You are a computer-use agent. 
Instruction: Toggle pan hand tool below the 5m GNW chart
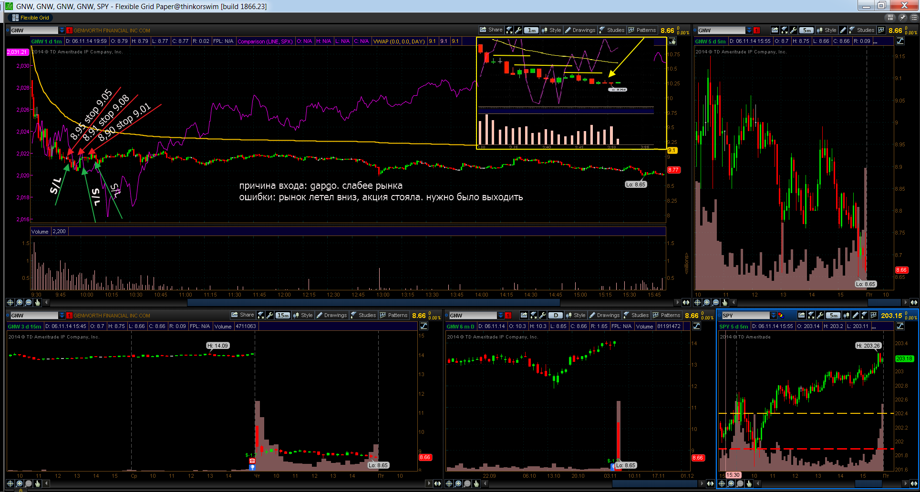click(x=725, y=302)
